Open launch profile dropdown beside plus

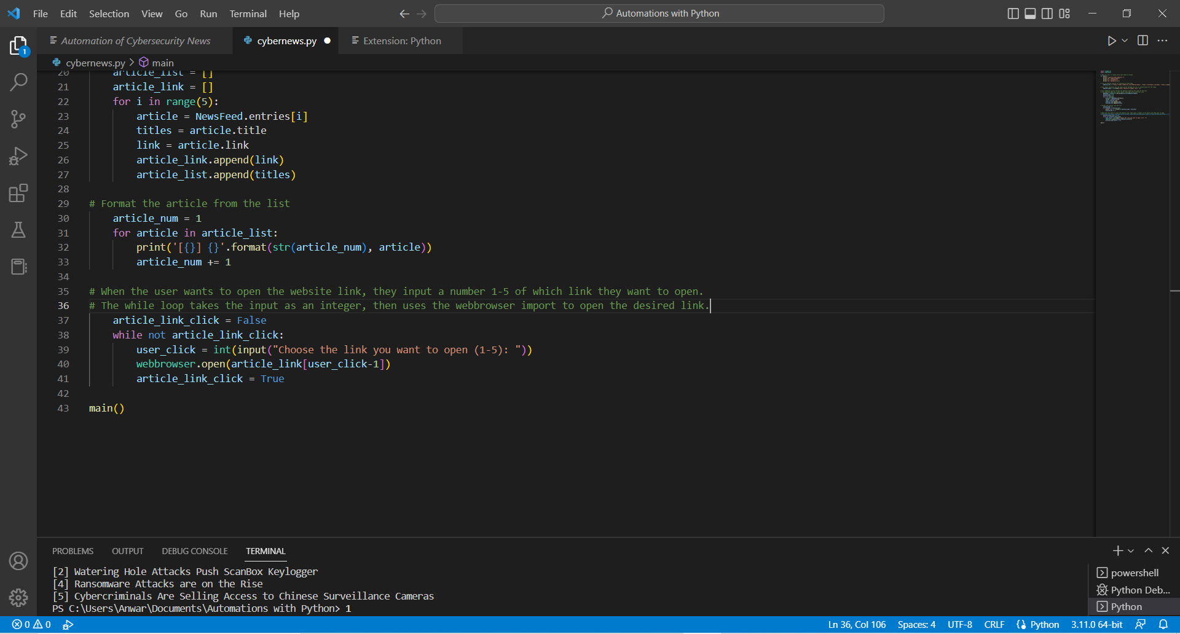(1131, 550)
